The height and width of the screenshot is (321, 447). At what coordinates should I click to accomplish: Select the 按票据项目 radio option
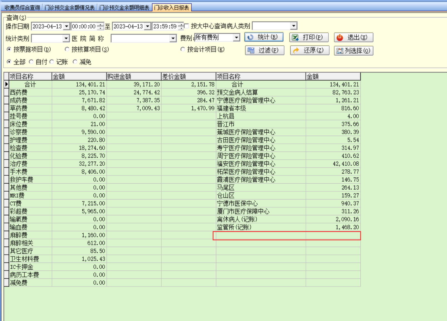(x=9, y=50)
